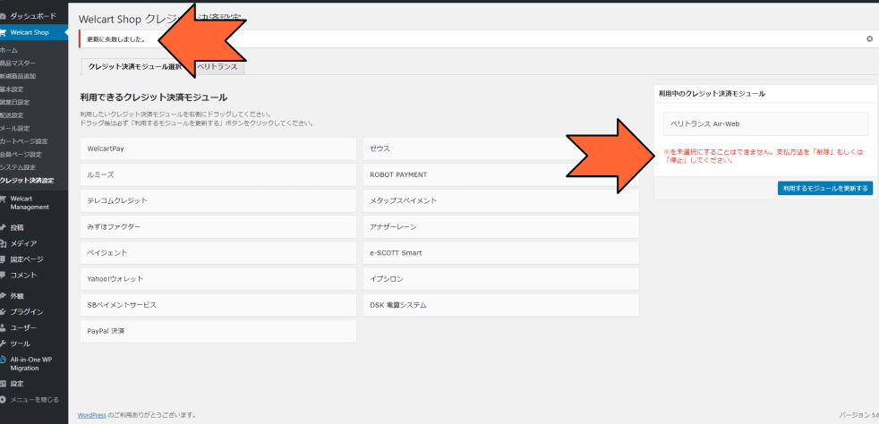Select the イプシロン module box

pos(500,279)
